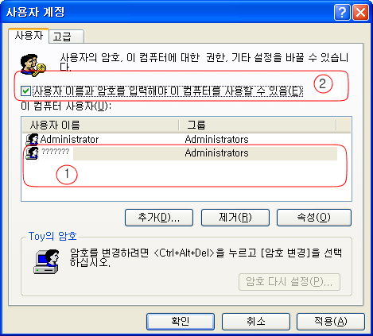Open 속성(O) for the selected user
The image size is (373, 336).
pyautogui.click(x=314, y=218)
